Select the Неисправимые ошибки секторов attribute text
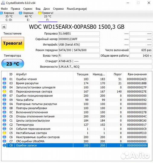153x163 pixels. click(x=38, y=137)
